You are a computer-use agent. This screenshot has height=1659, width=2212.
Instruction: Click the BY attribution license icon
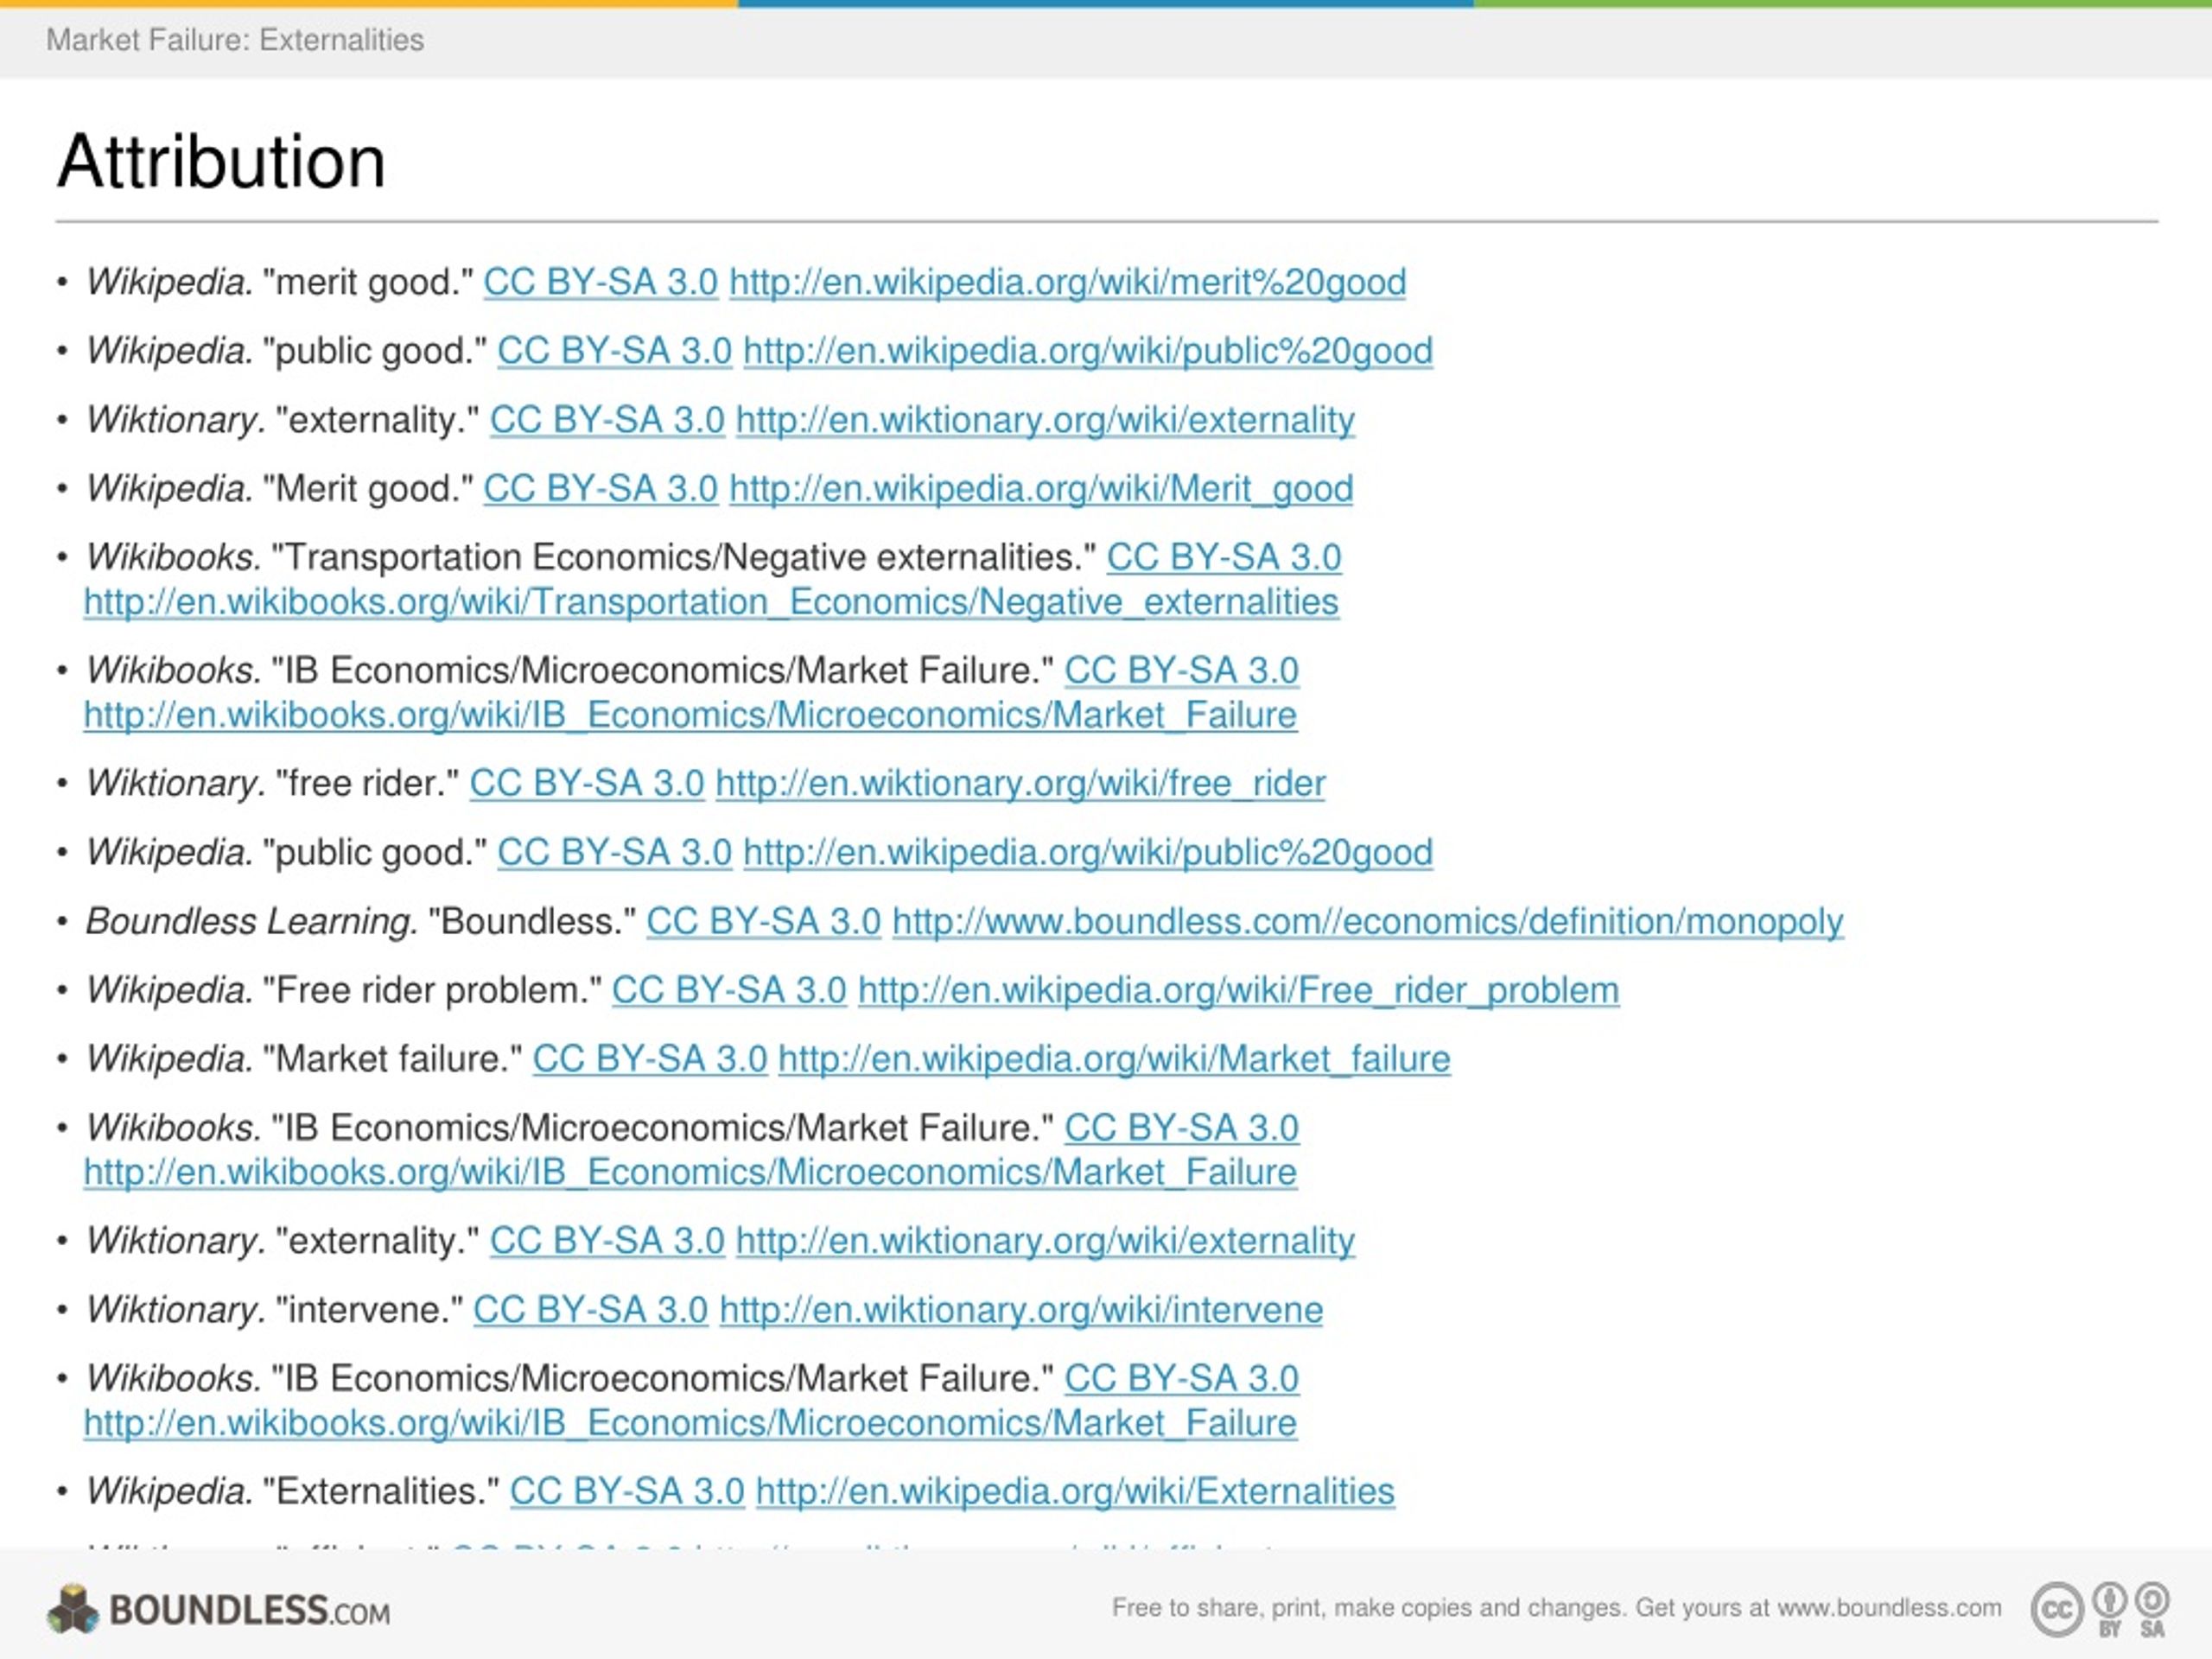coord(2110,1609)
